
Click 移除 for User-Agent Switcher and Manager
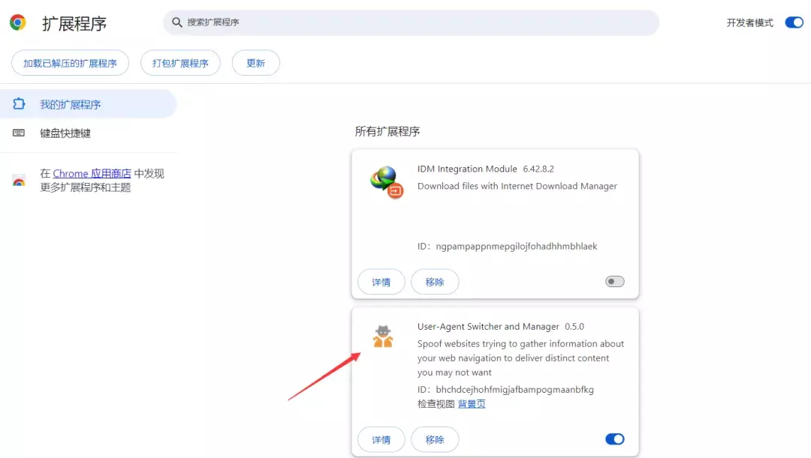tap(435, 439)
